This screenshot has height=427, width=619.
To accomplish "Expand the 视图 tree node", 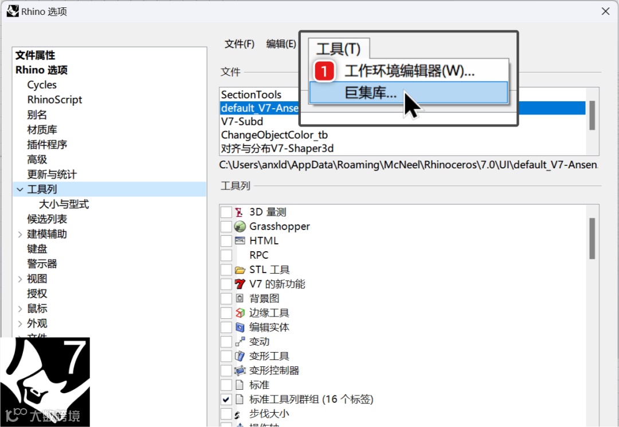I will (x=19, y=279).
